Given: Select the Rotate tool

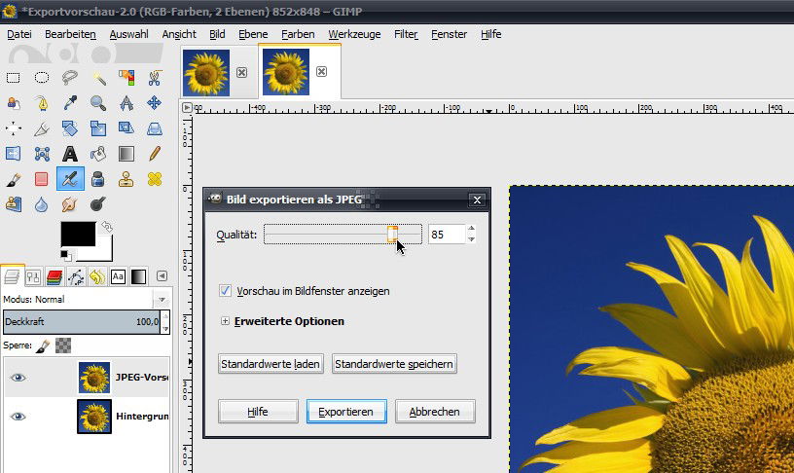Looking at the screenshot, I should point(70,128).
